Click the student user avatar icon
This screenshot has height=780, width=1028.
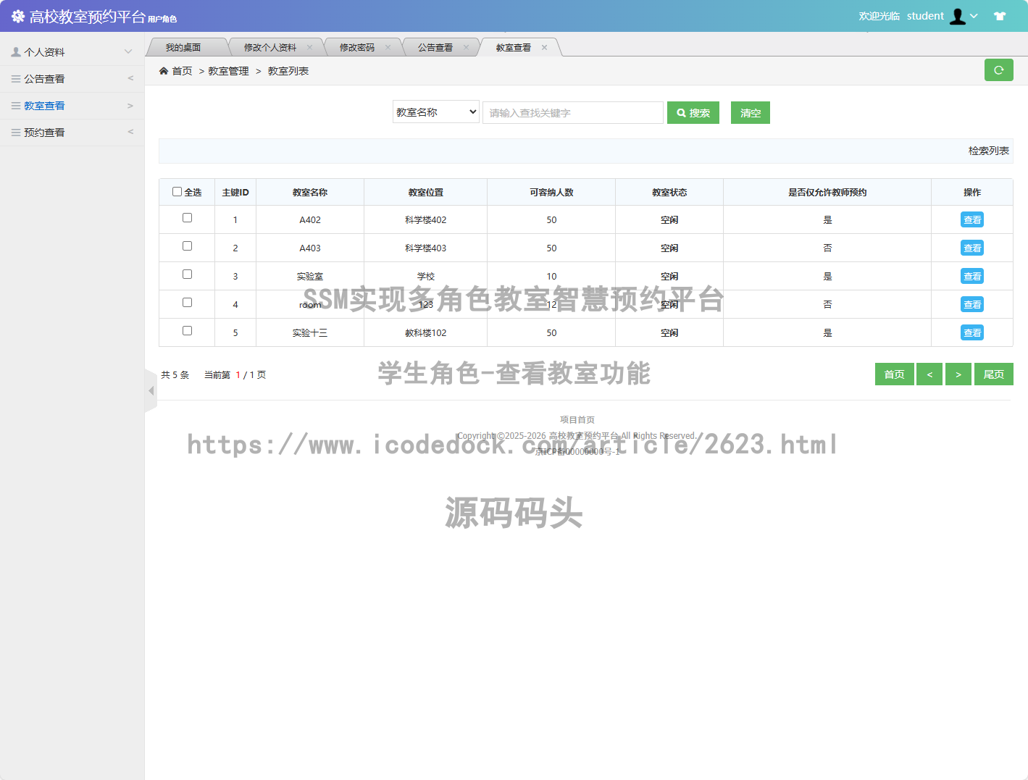click(x=958, y=16)
